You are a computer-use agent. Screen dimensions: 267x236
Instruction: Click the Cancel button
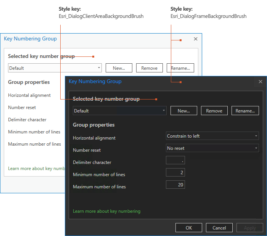(219, 228)
